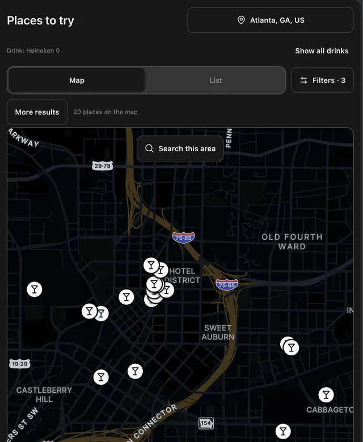Click the lower I-75·85 interstate shield
This screenshot has height=442, width=363.
227,284
